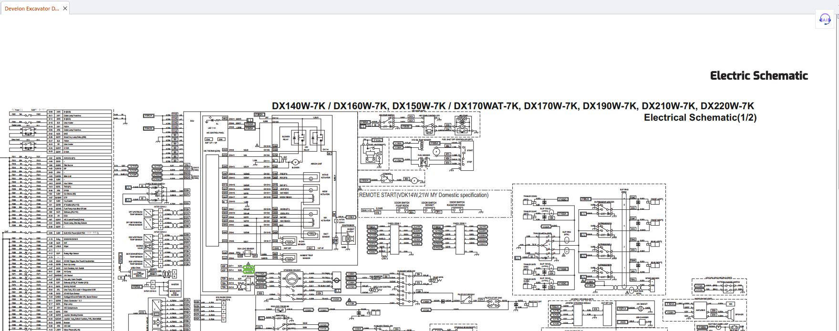Click the 'DOOR SWITCH BONNET' label
Viewport: 839px width, 331px height.
tap(429, 204)
